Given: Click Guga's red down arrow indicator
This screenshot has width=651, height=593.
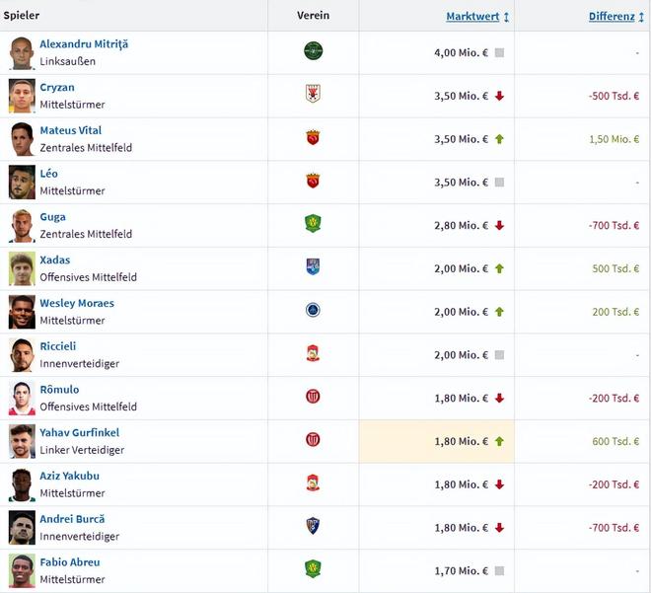Looking at the screenshot, I should [499, 225].
